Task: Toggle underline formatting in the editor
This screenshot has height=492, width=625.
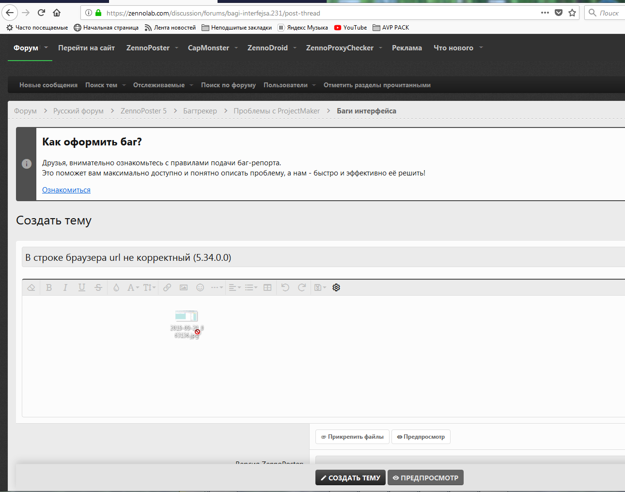Action: (x=82, y=287)
